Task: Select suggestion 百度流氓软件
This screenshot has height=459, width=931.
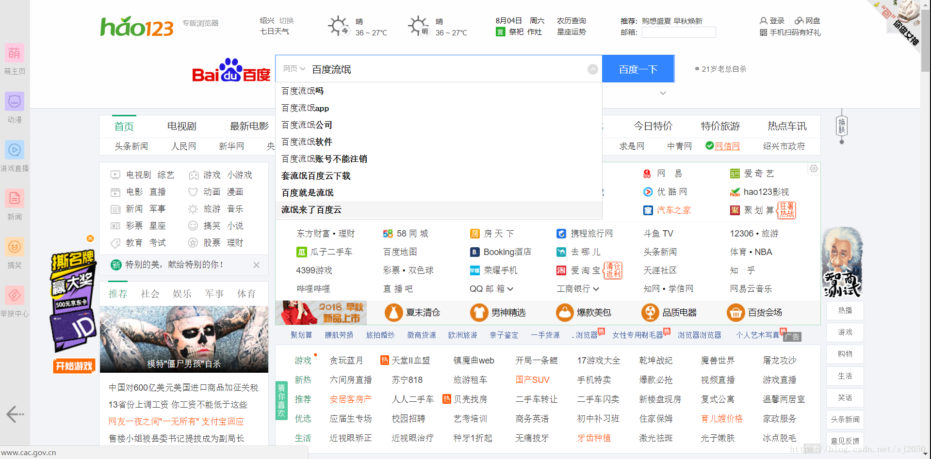Action: (439, 142)
